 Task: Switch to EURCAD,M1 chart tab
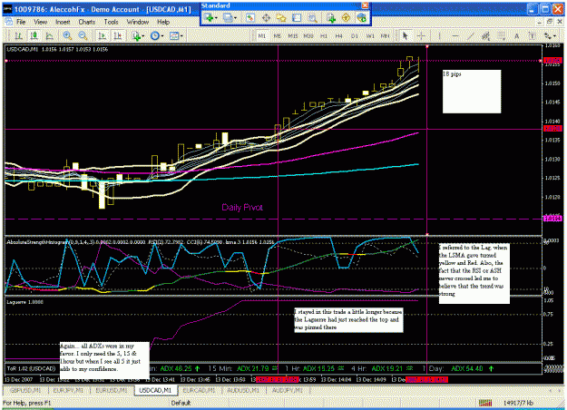coord(199,390)
